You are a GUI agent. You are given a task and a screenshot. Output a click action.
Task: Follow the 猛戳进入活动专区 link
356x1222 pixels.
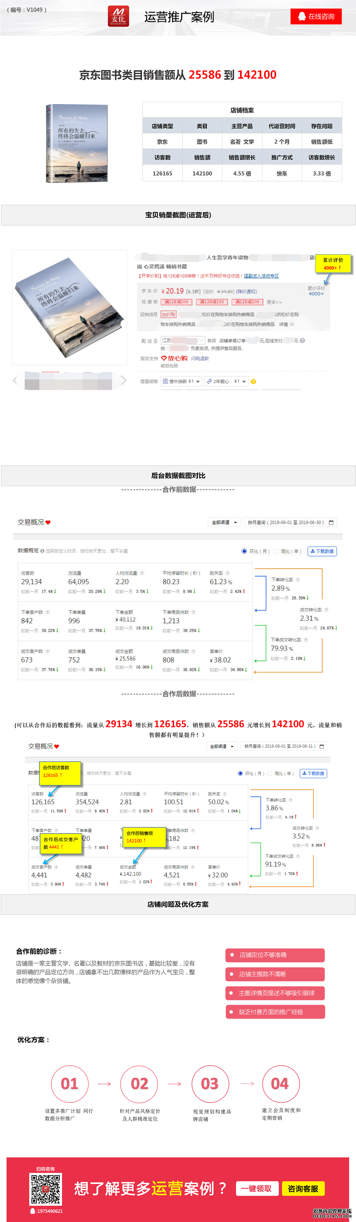click(x=261, y=276)
